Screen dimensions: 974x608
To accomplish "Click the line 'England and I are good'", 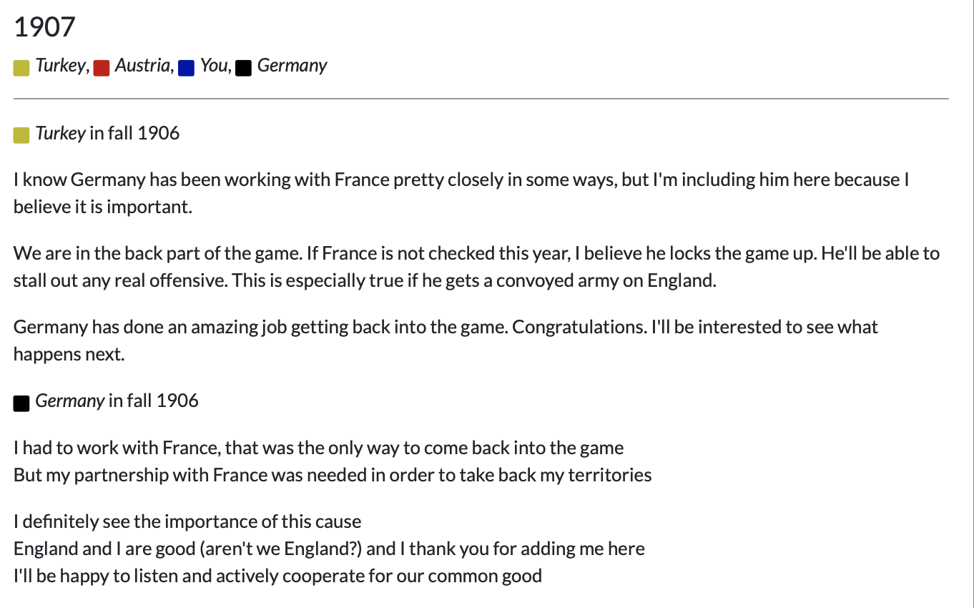I will [329, 549].
